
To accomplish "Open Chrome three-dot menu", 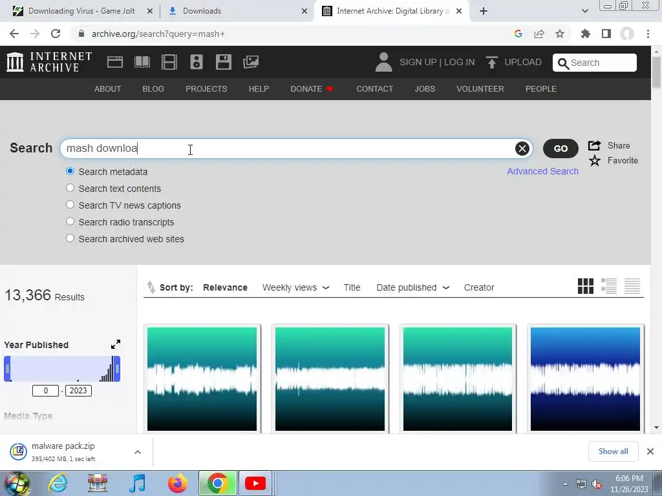I will (648, 34).
